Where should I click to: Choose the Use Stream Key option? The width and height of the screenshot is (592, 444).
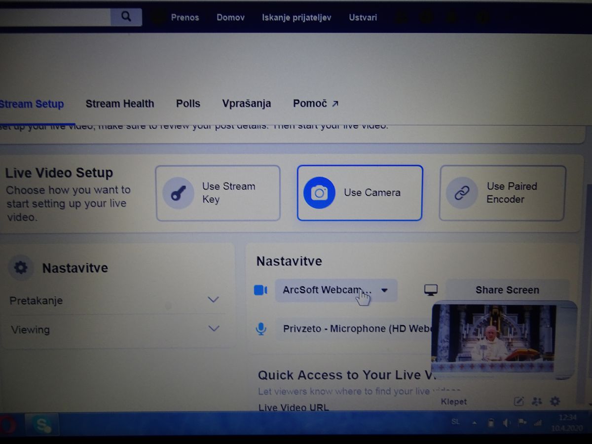tap(218, 193)
